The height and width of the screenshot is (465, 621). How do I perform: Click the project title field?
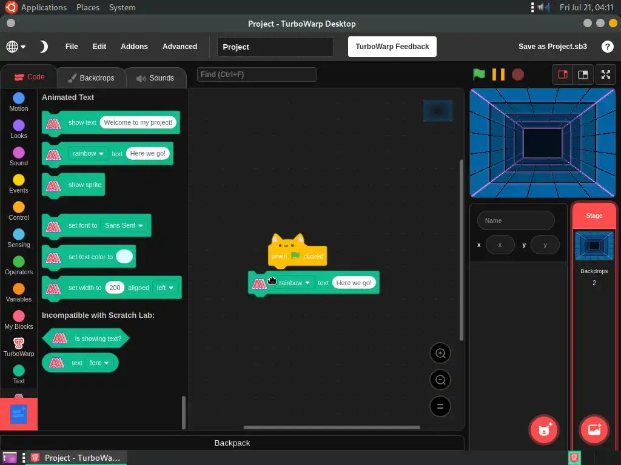(x=275, y=47)
